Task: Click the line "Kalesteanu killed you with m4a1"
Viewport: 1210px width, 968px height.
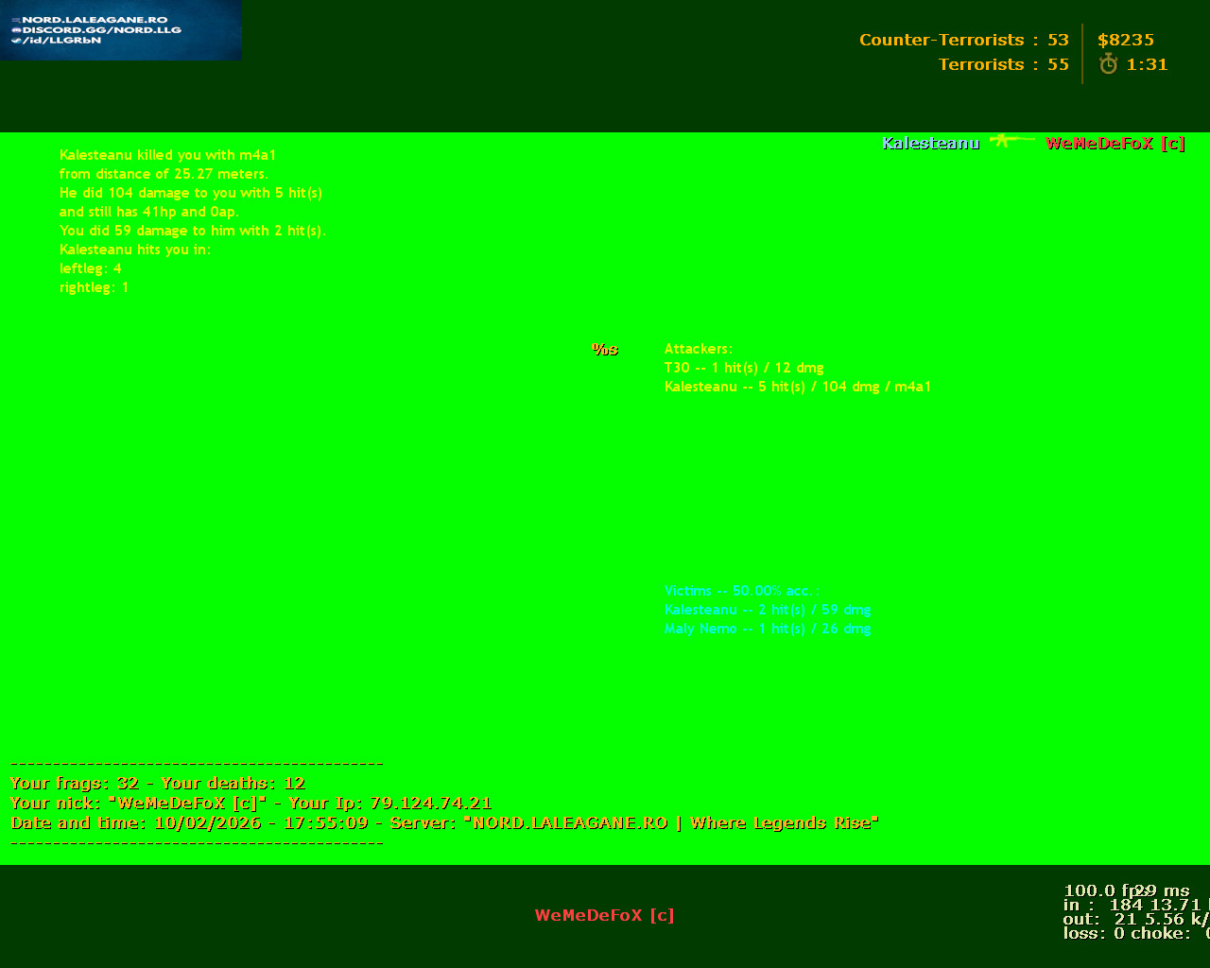Action: (x=168, y=155)
